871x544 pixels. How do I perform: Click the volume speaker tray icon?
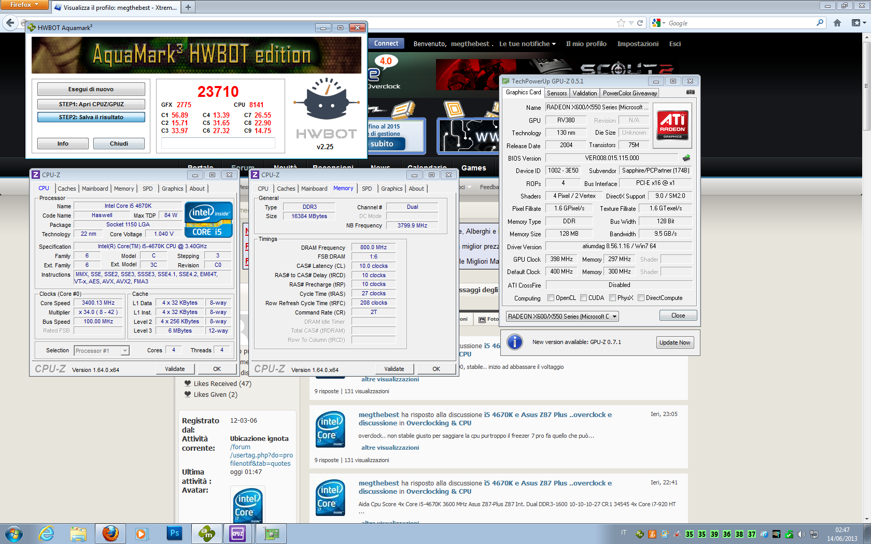pos(802,534)
